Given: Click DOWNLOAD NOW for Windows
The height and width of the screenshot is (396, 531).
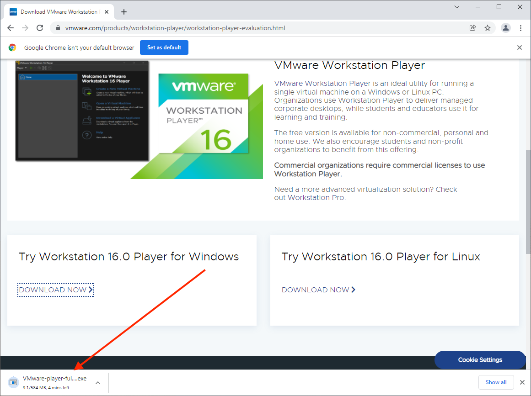Looking at the screenshot, I should tap(56, 290).
